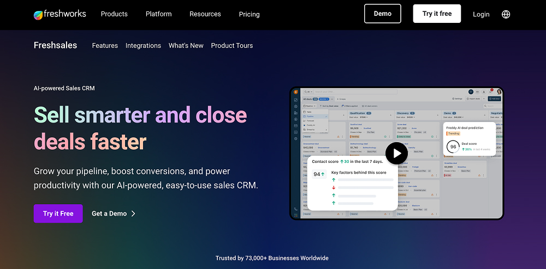Click Freddy AI deal prediction title
Image resolution: width=546 pixels, height=269 pixels.
[465, 128]
